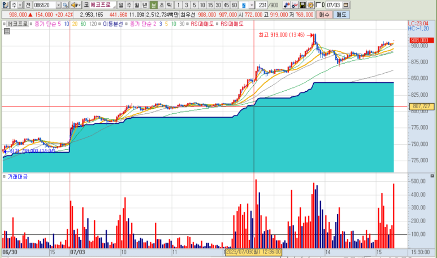Screen dimensions: 437x258
Task: Click the 07/03 date label on time axis
Action: tap(77, 252)
